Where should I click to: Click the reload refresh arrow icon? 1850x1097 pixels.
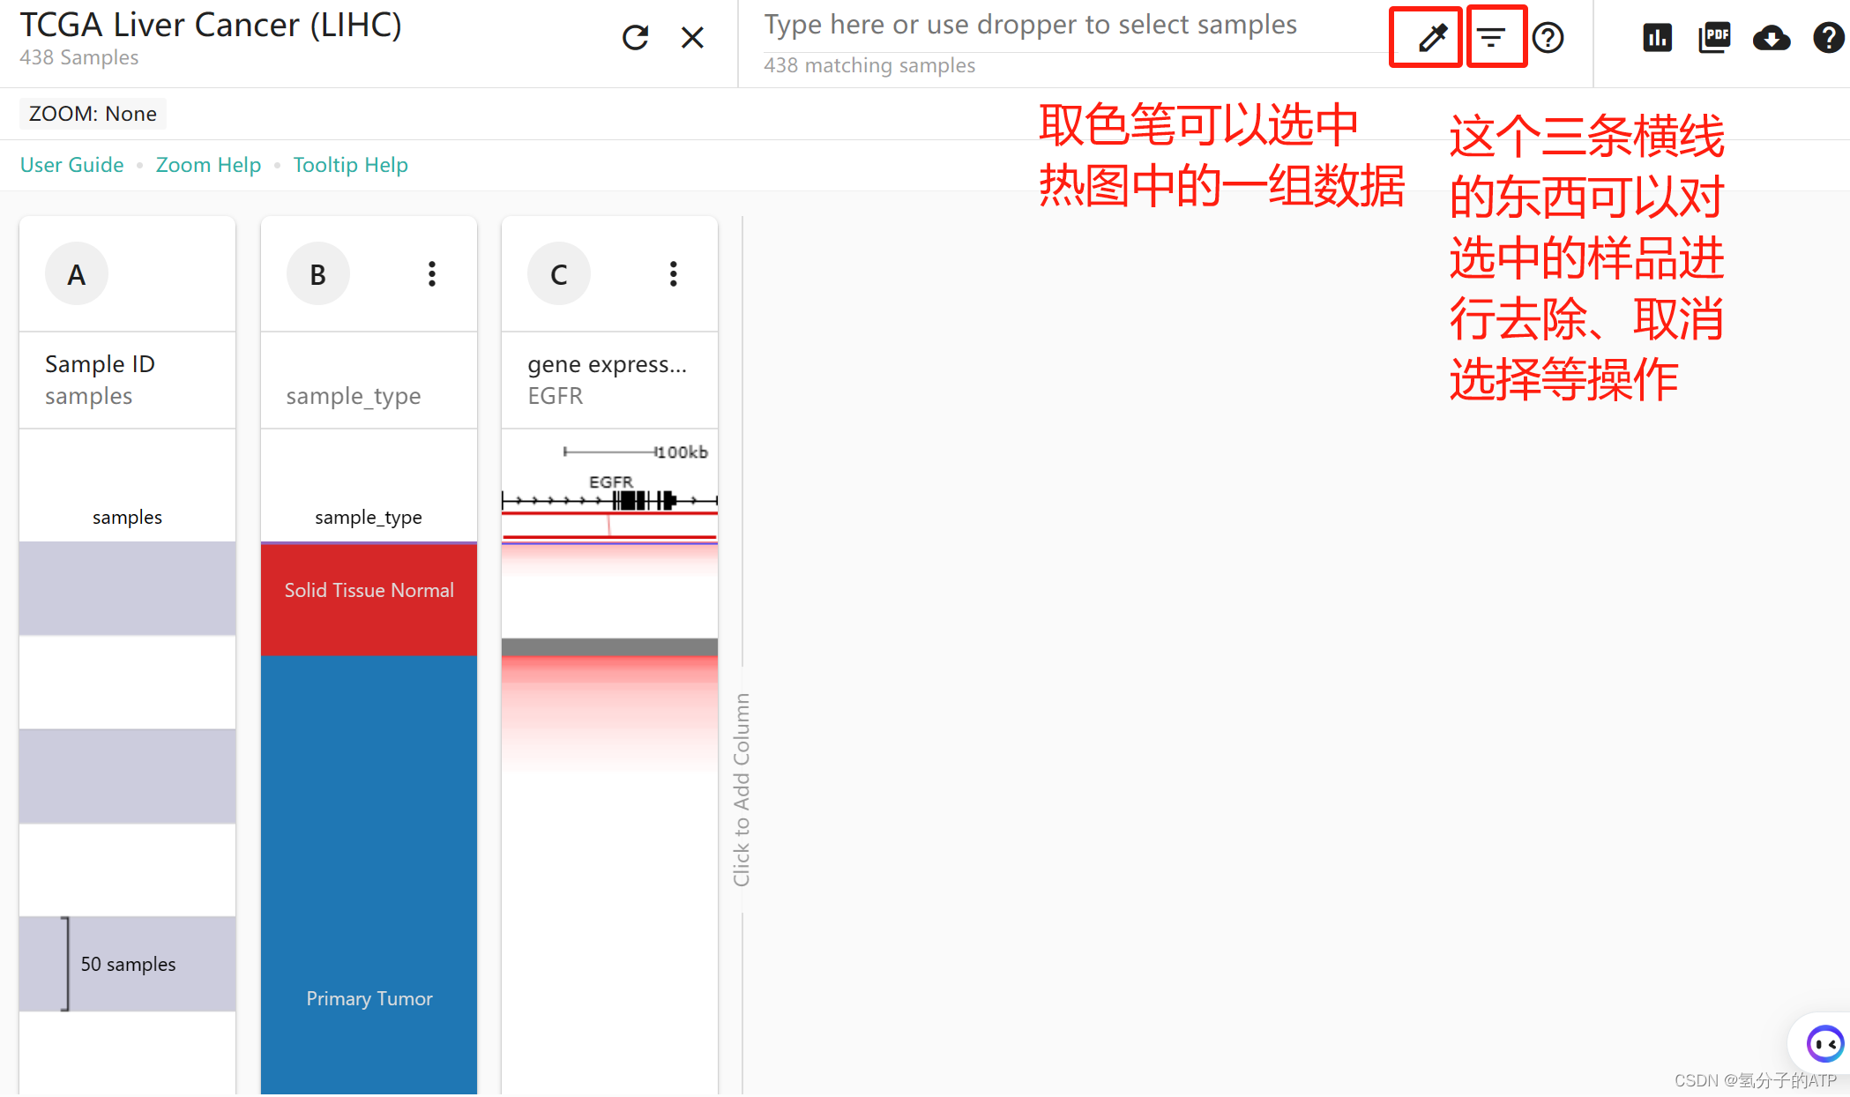[635, 38]
